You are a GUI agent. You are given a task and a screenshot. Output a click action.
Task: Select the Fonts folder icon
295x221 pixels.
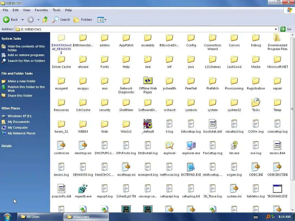(x=105, y=59)
